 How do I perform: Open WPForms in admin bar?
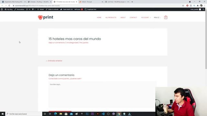[x=79, y=9]
